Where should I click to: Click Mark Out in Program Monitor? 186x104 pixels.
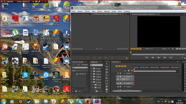tap(171, 58)
